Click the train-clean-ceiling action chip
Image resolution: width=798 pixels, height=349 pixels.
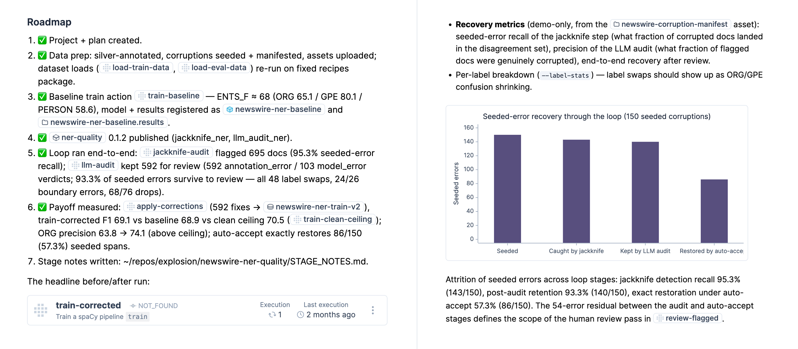[x=333, y=219]
